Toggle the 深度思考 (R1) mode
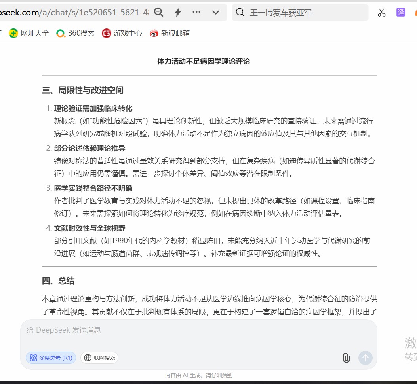This screenshot has width=417, height=384. 51,358
